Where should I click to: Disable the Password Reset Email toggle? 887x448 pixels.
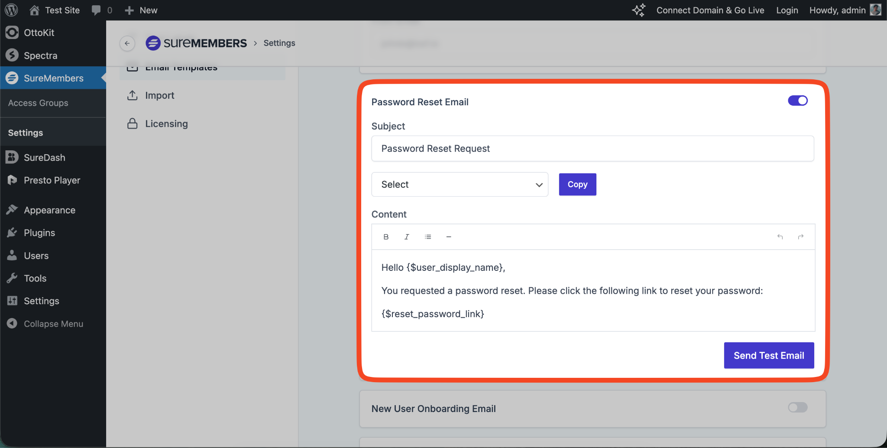[x=797, y=101]
